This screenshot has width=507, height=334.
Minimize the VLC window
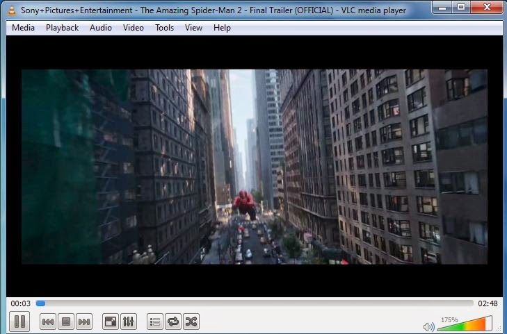tap(442, 7)
